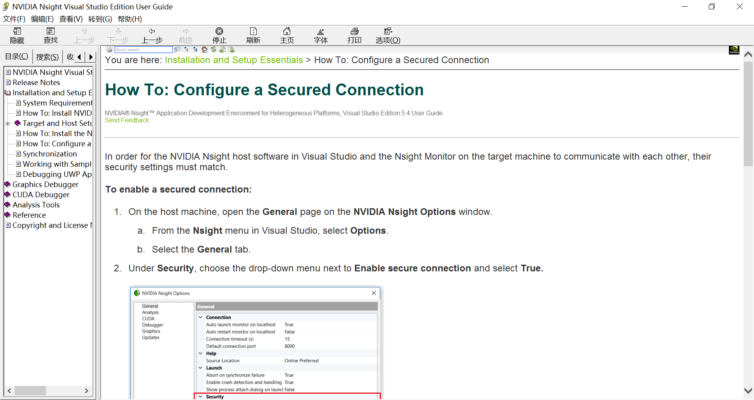Screen dimensions: 754x400
Task: Switch to the 搜索(S) search tab
Action: click(47, 57)
